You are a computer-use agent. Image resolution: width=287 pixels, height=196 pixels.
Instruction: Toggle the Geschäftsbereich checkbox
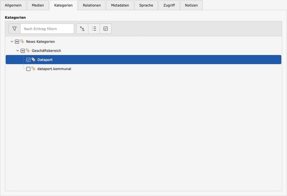coord(23,51)
